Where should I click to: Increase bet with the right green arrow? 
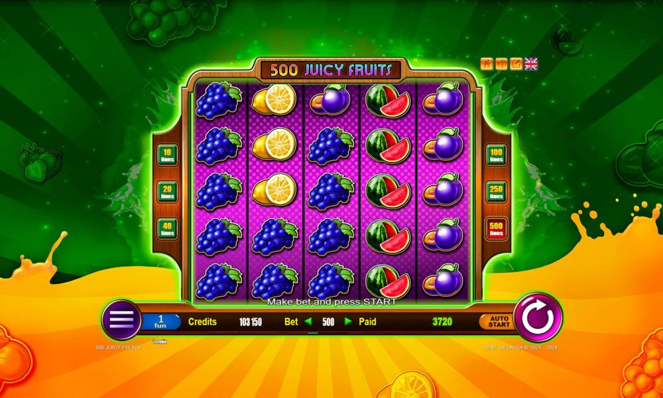tap(348, 322)
